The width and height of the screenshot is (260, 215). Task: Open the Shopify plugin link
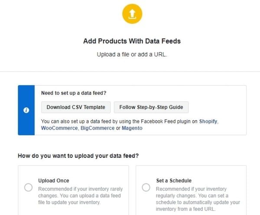tap(208, 121)
